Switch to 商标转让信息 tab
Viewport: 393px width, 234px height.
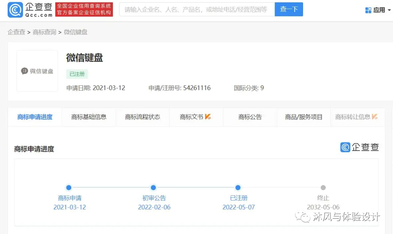(x=358, y=117)
